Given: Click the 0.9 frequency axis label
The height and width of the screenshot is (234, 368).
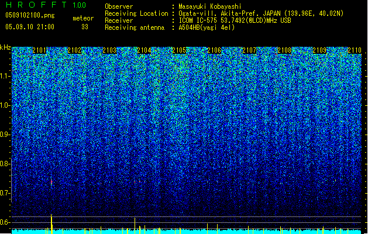Looking at the screenshot, I should coord(5,135).
